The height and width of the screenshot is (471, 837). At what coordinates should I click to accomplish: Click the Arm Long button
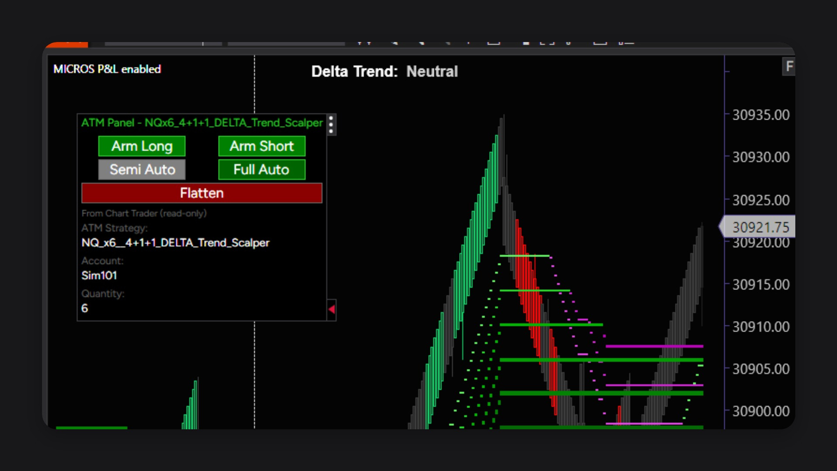click(142, 146)
